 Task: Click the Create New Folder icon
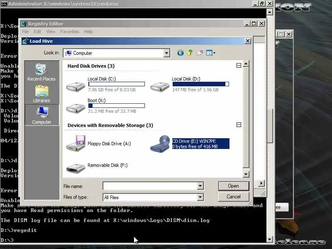pyautogui.click(x=200, y=53)
